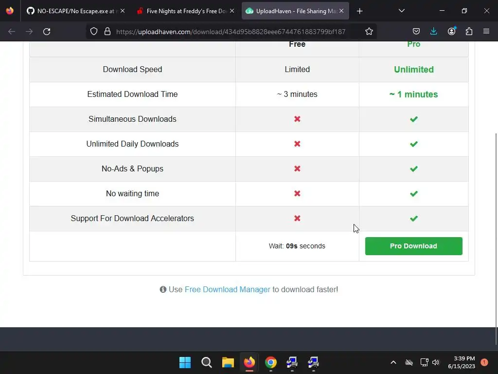Click red X for No waiting time
This screenshot has height=374, width=498.
pos(297,193)
